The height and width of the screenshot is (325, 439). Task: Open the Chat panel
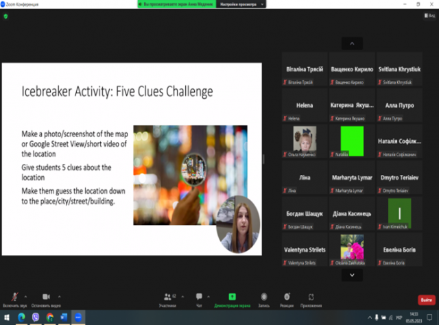point(199,297)
